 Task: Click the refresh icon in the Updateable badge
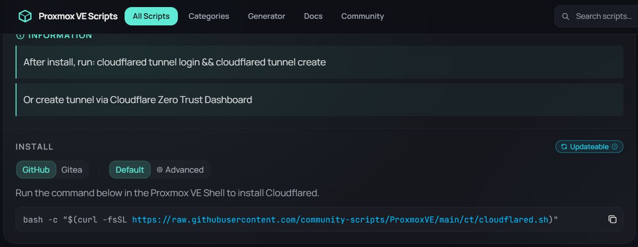click(x=564, y=147)
